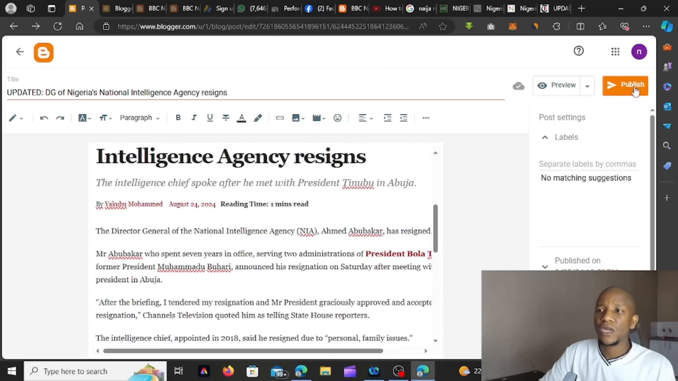Show more toolbar options

tap(426, 118)
